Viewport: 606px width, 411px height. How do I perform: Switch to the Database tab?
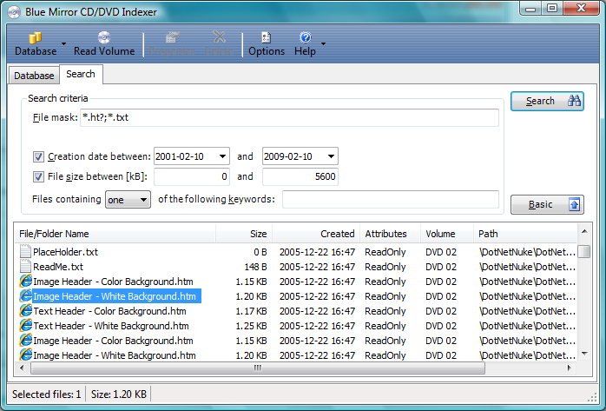pyautogui.click(x=34, y=76)
